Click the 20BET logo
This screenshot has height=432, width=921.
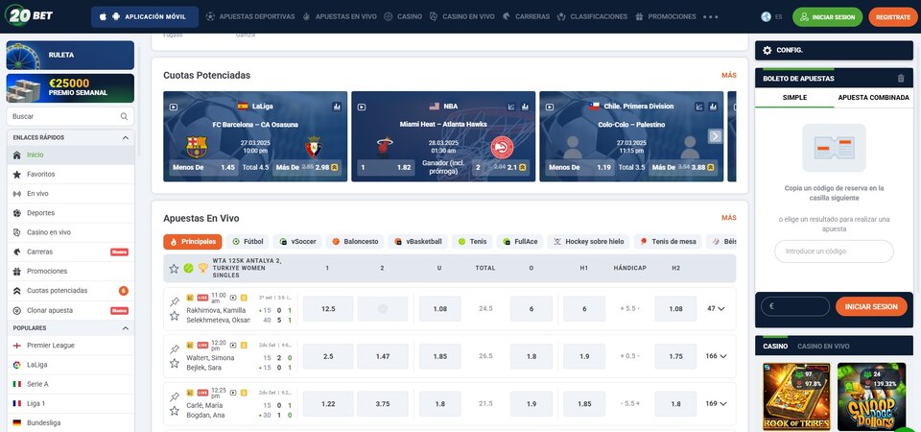[29, 15]
